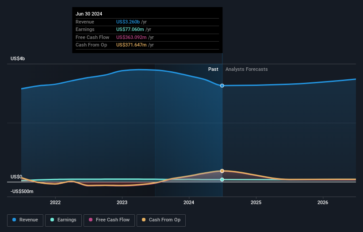The image size is (363, 232).
Task: Click the US$3.260b revenue value
Action: pyautogui.click(x=128, y=22)
